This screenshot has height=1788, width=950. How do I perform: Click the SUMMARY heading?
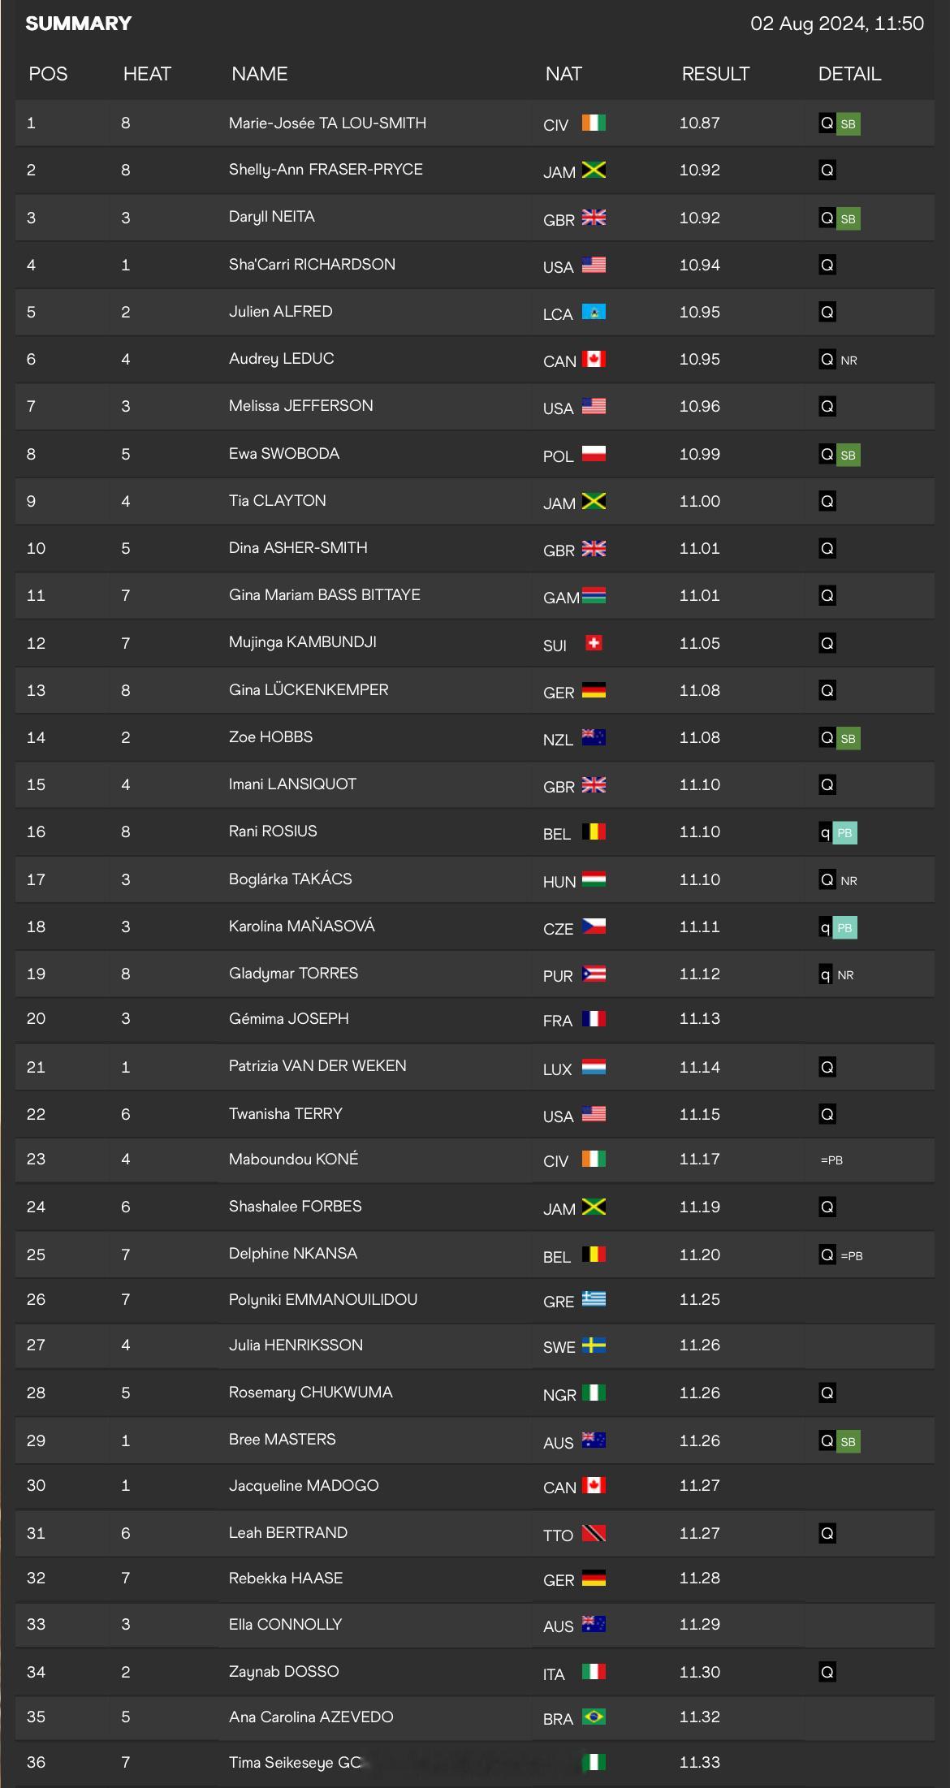[x=78, y=24]
